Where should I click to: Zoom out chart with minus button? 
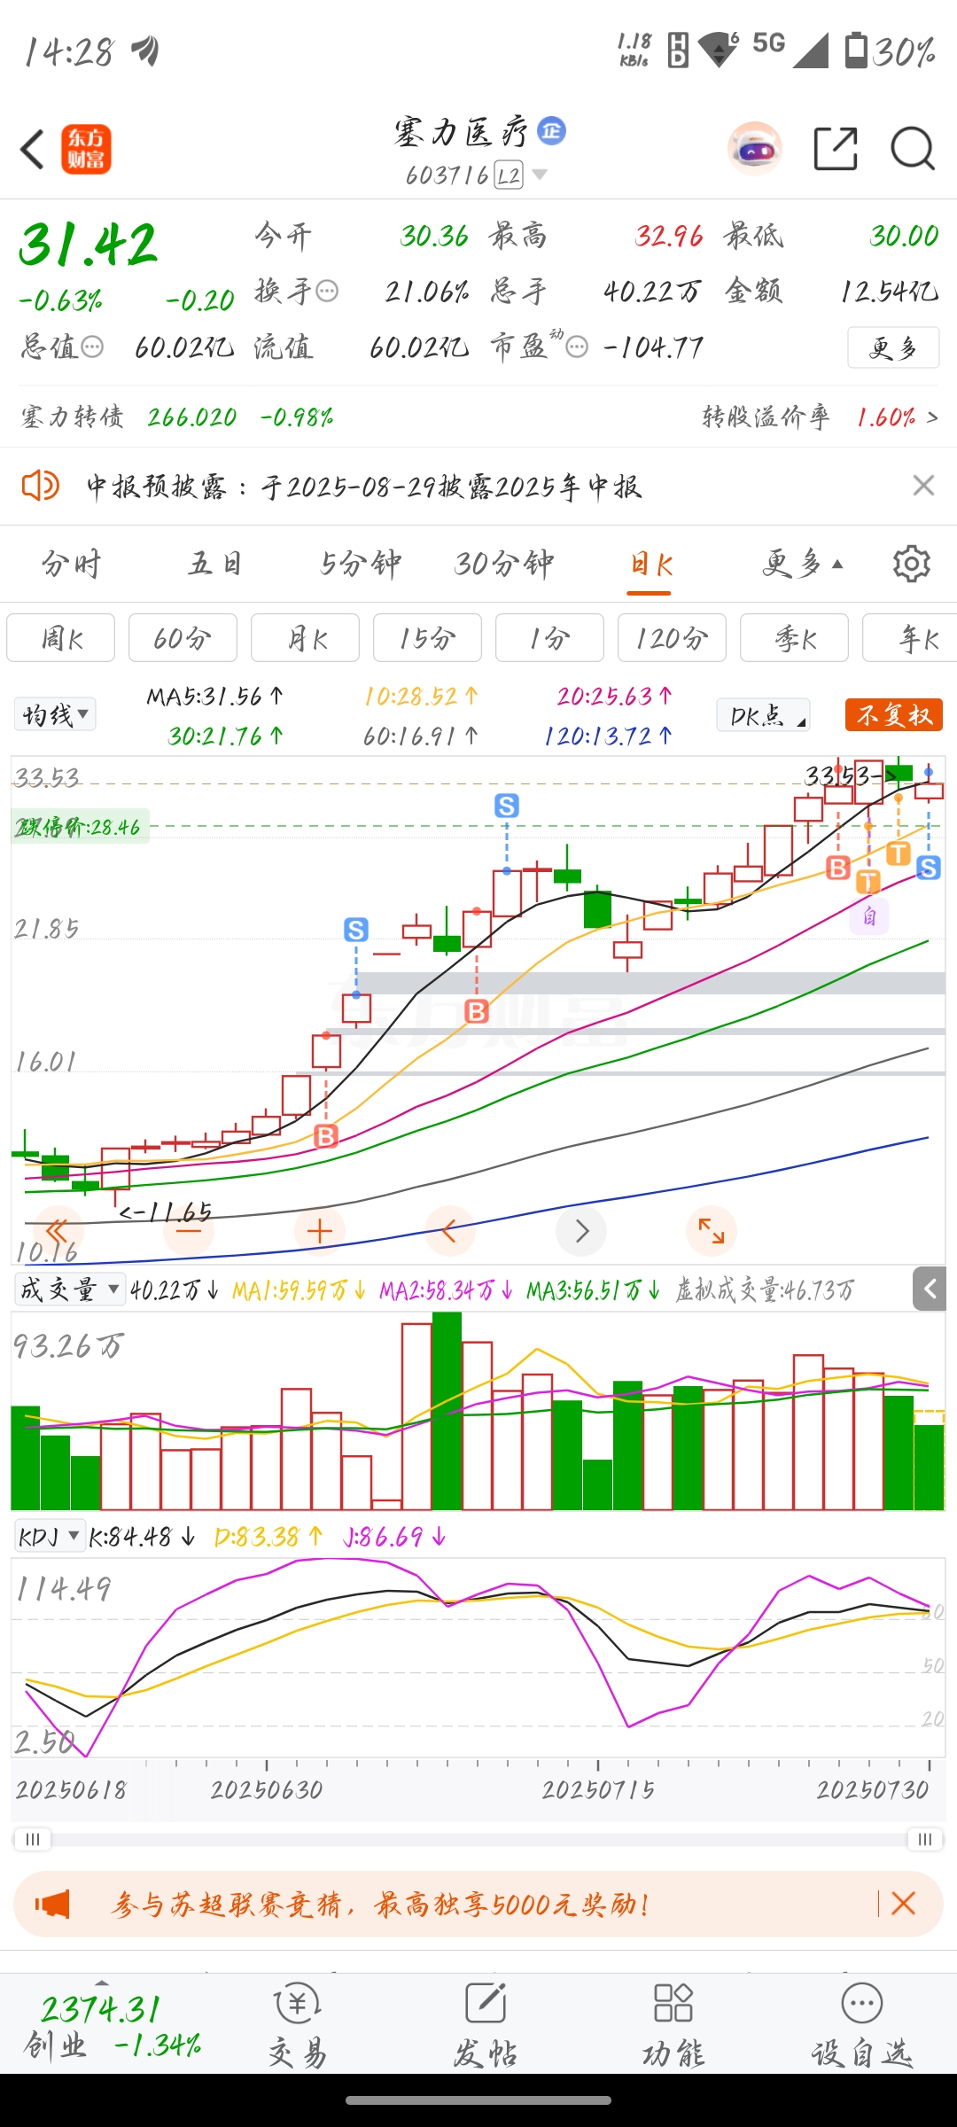(189, 1231)
